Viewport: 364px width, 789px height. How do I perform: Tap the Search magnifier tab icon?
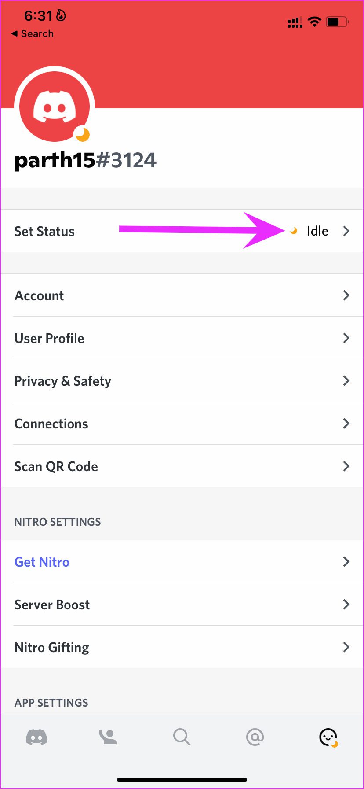tap(181, 737)
